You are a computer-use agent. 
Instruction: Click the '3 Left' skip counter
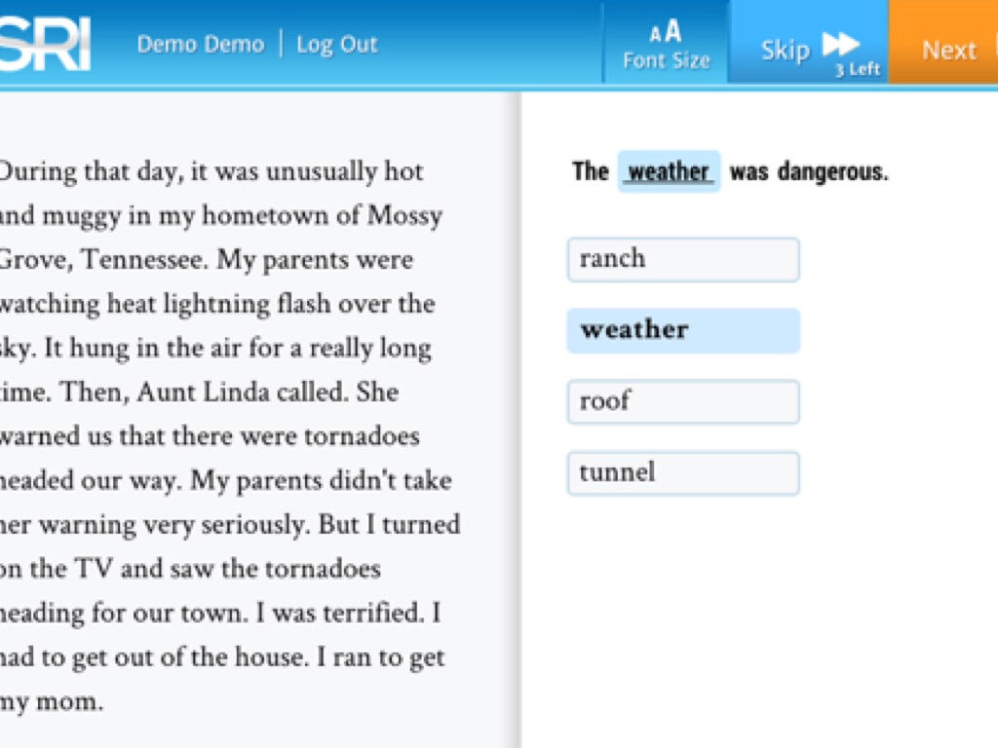pos(857,70)
